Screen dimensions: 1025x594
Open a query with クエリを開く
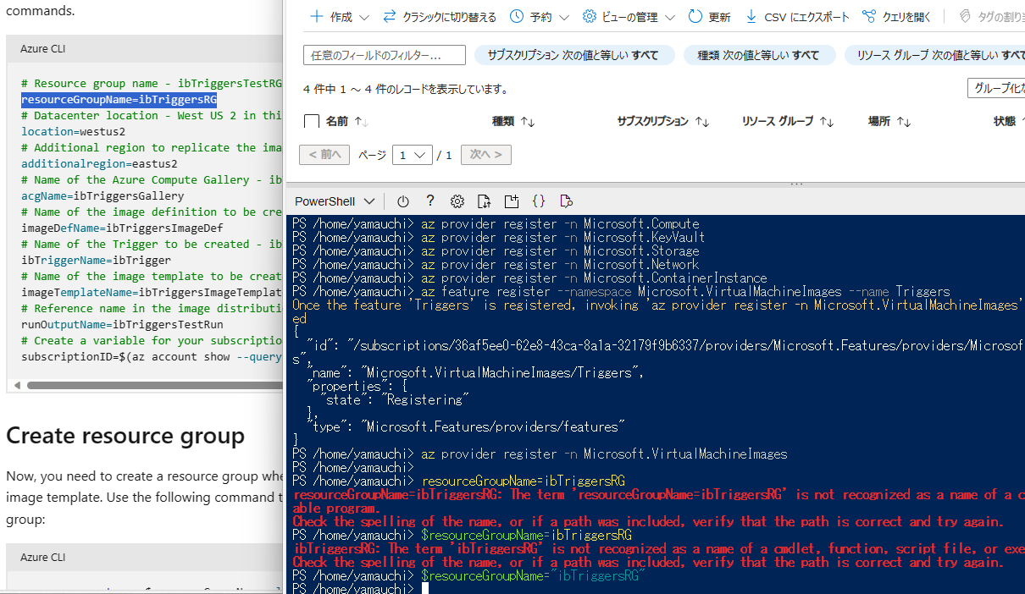[889, 14]
